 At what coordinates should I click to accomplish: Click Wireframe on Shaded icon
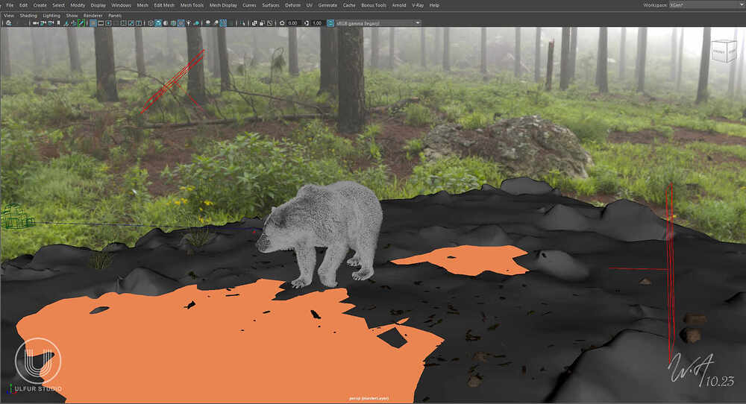coord(173,23)
